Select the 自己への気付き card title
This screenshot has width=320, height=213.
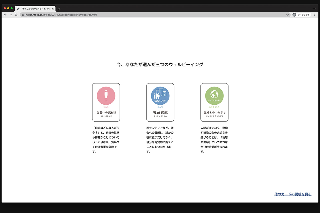[x=106, y=112]
